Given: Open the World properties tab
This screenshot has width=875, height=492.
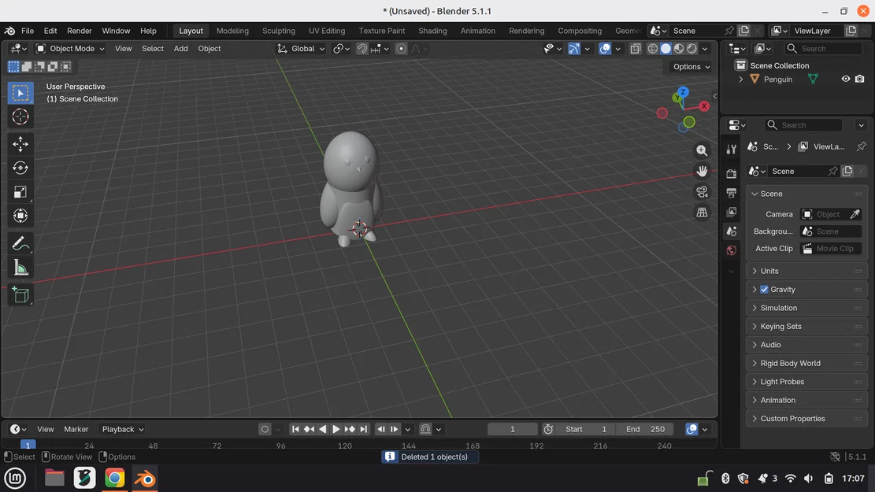Looking at the screenshot, I should coord(731,250).
